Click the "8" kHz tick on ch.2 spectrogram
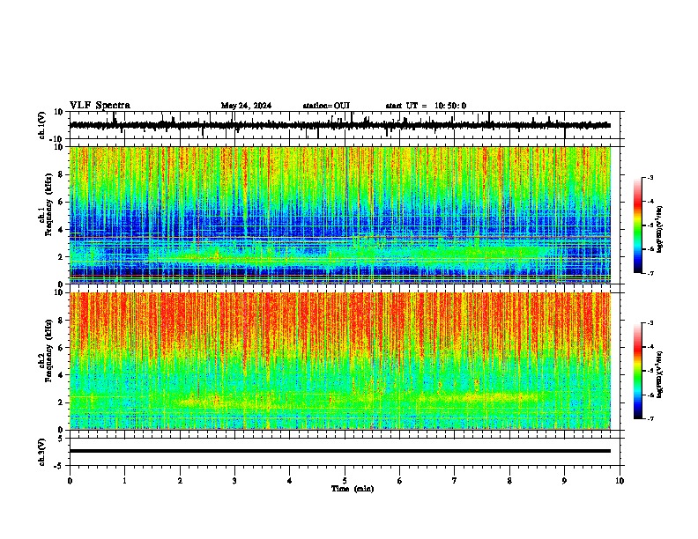The width and height of the screenshot is (698, 539). coord(61,321)
